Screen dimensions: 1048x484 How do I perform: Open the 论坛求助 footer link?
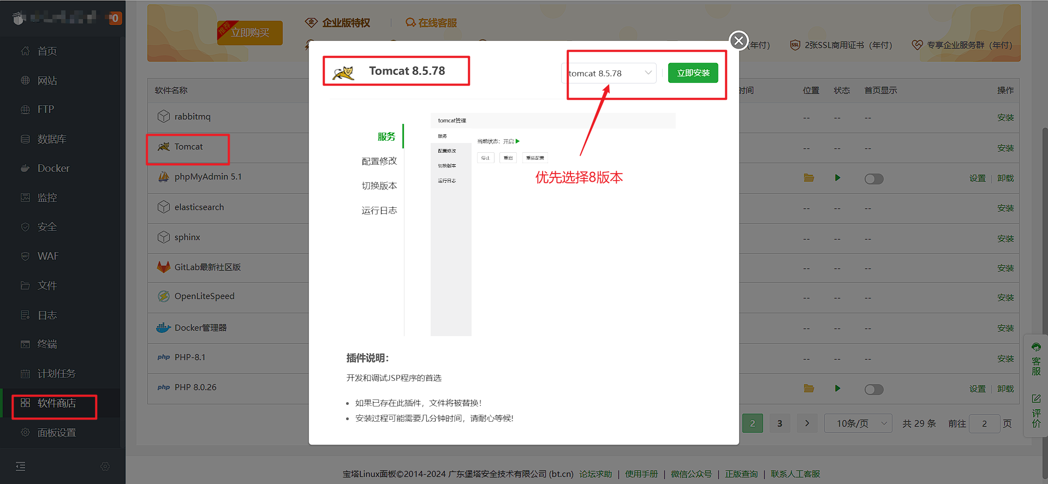click(x=596, y=474)
